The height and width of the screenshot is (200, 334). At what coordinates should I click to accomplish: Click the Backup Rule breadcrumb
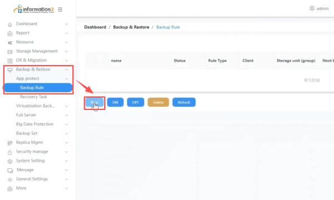(168, 27)
